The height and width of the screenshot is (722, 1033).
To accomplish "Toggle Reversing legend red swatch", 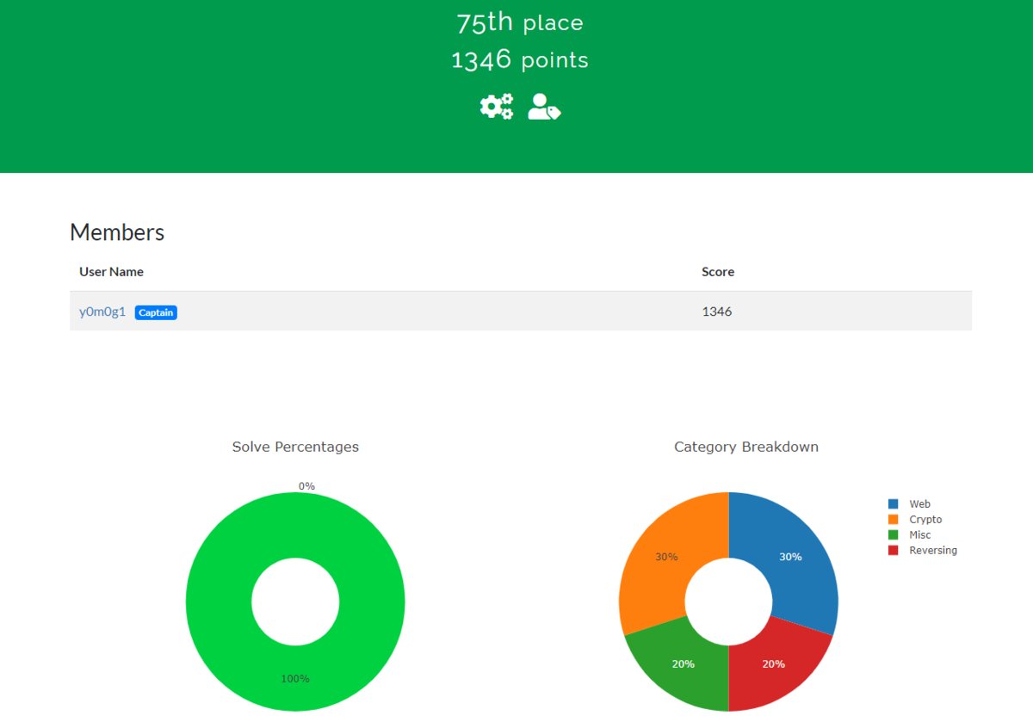I will tap(893, 551).
